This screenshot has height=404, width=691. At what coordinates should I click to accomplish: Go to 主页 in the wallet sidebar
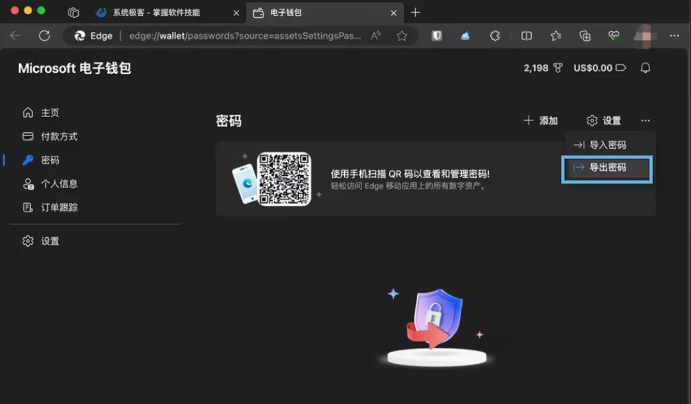point(40,113)
